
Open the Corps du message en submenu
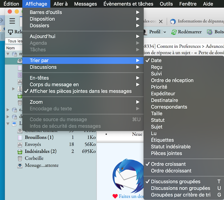83,85
